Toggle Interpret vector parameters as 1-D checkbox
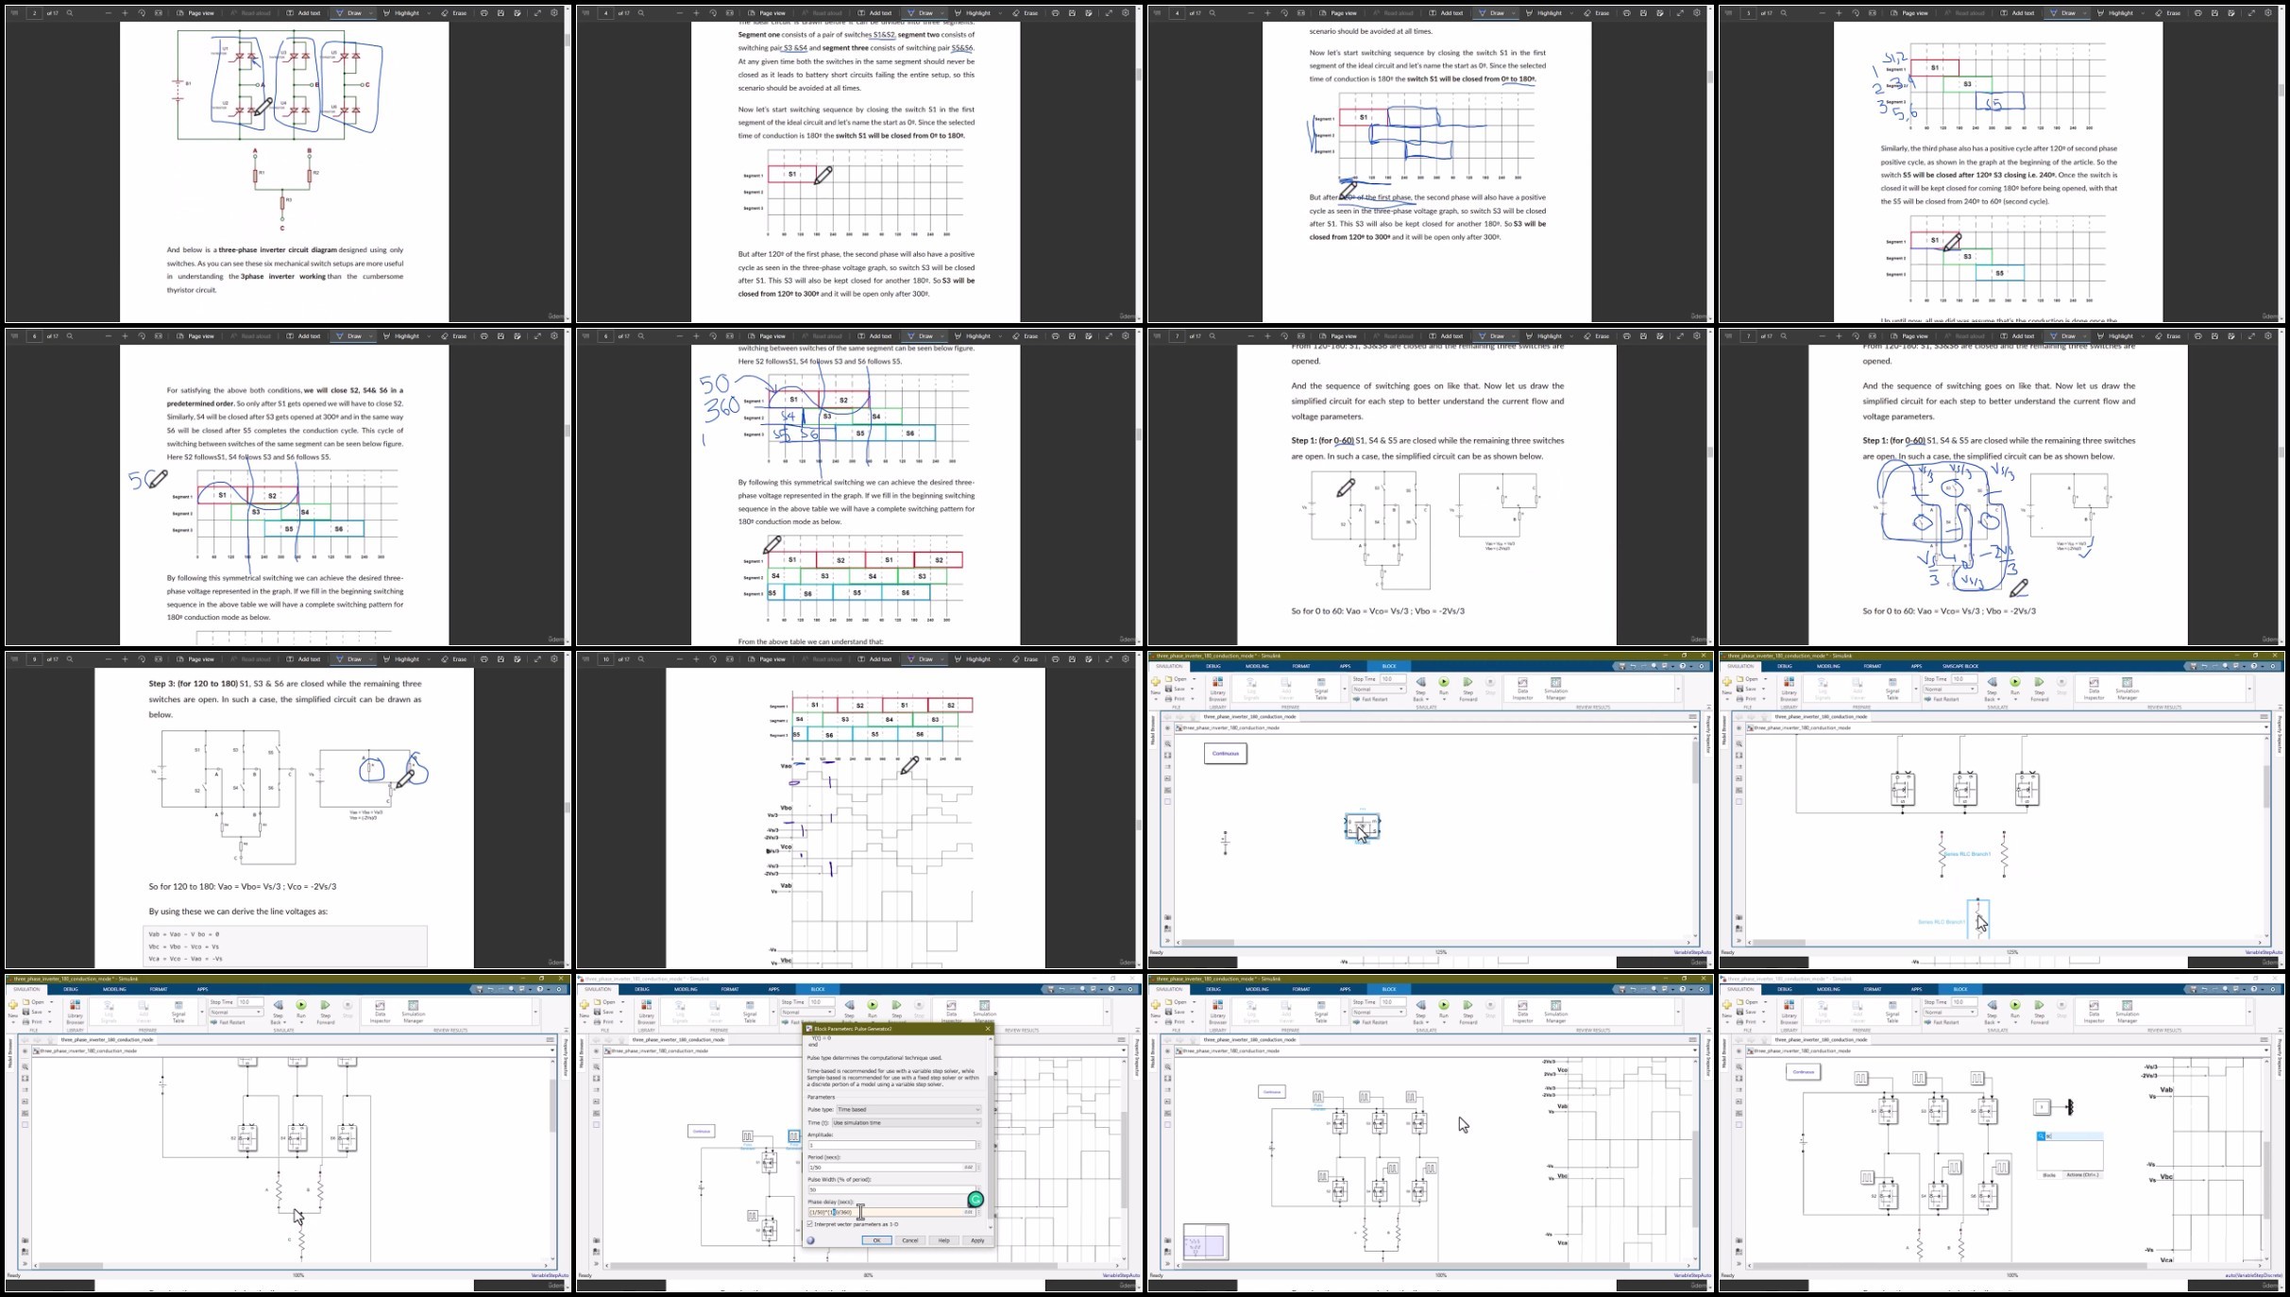Image resolution: width=2290 pixels, height=1297 pixels. pos(810,1224)
